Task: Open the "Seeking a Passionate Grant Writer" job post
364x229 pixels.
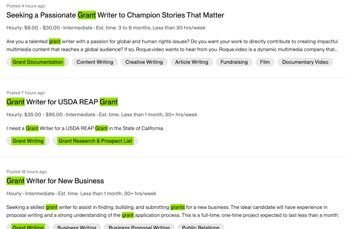Action: tap(115, 15)
